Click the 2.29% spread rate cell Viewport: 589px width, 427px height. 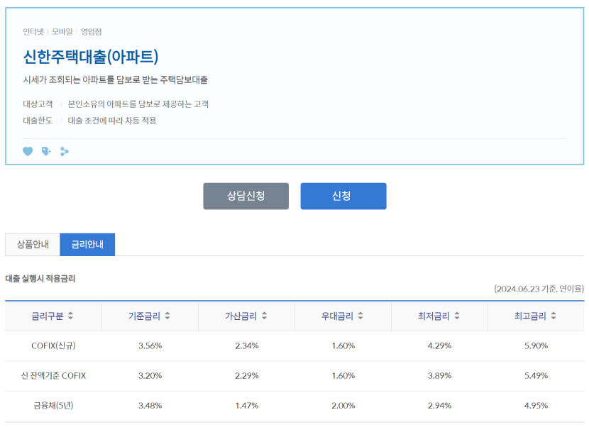point(247,375)
